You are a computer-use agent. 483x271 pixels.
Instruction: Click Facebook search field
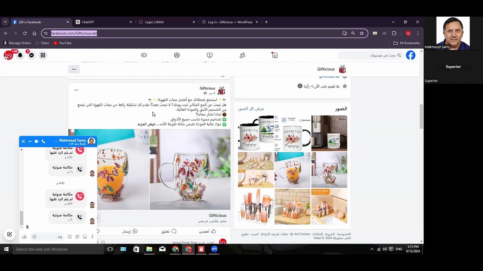point(371,55)
